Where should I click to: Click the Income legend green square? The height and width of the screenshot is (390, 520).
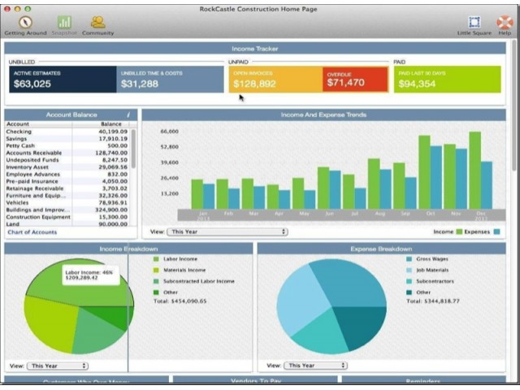[x=459, y=232]
